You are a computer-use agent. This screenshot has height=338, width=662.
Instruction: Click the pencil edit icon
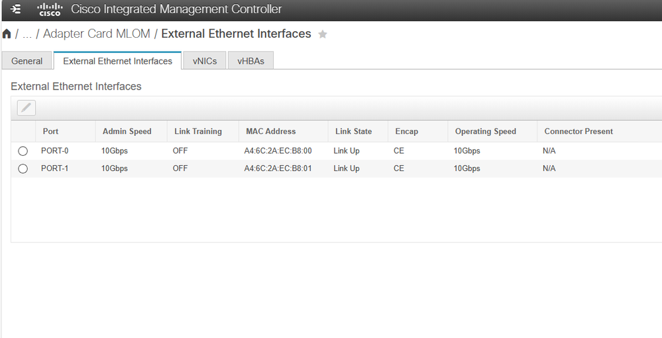tap(27, 108)
